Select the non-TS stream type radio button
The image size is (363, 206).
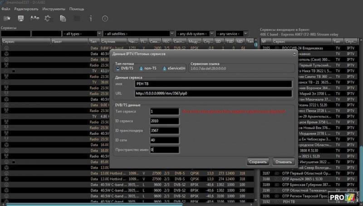point(141,69)
